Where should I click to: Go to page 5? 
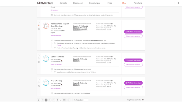tap(57, 100)
